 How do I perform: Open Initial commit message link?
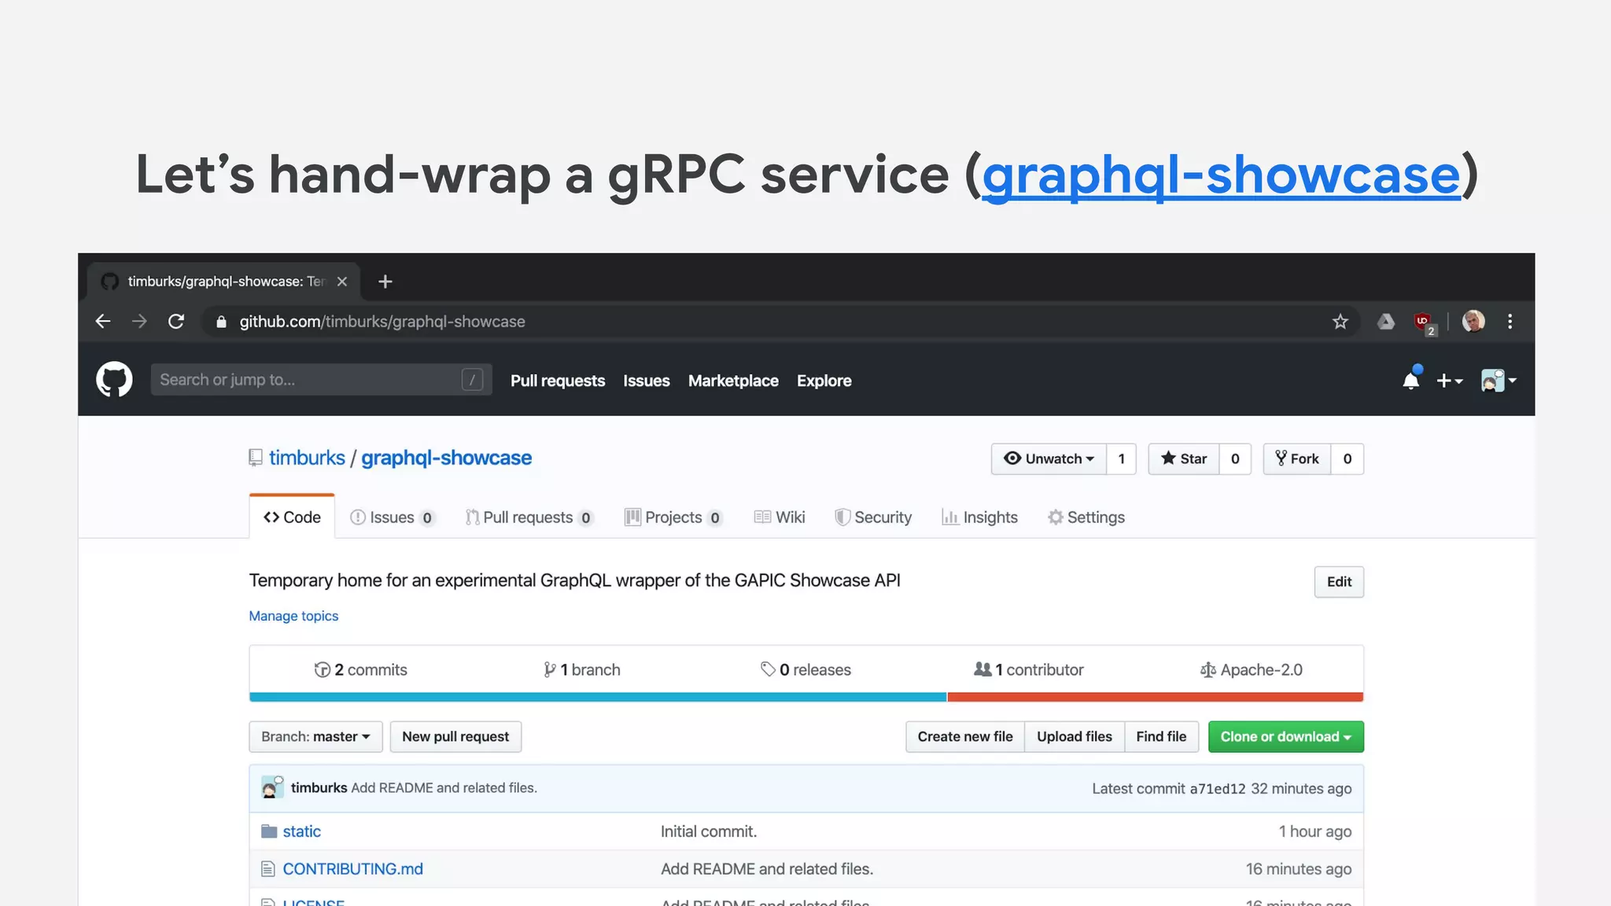pyautogui.click(x=709, y=831)
